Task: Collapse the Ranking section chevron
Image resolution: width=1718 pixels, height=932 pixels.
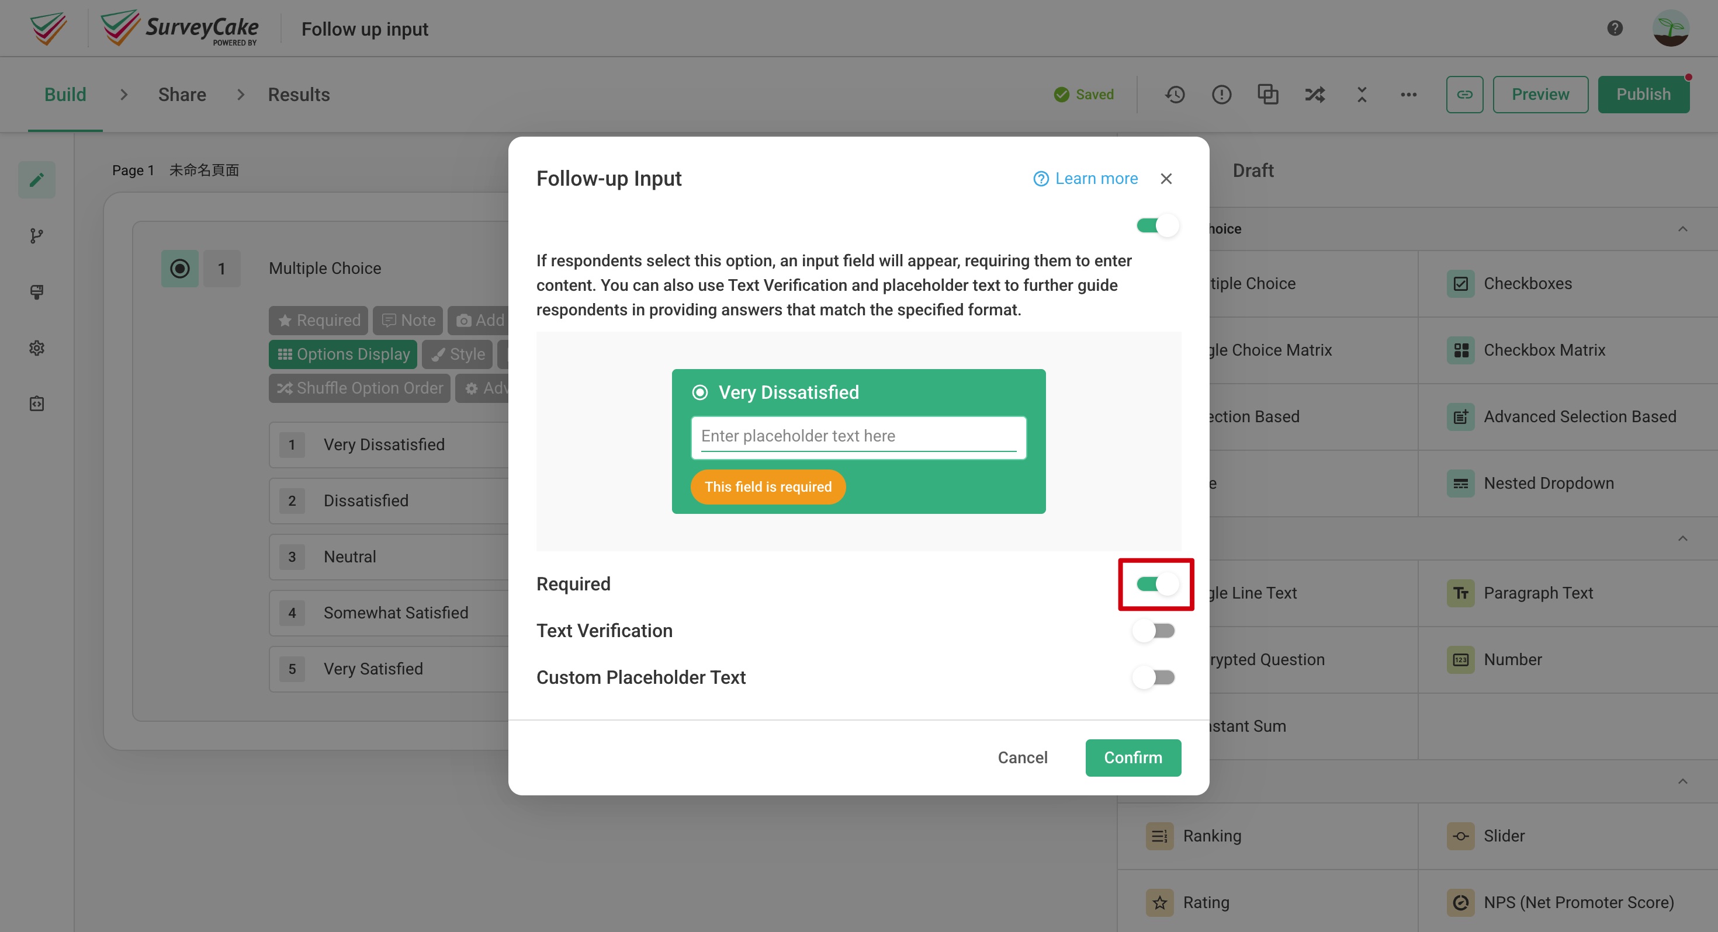Action: click(x=1684, y=781)
